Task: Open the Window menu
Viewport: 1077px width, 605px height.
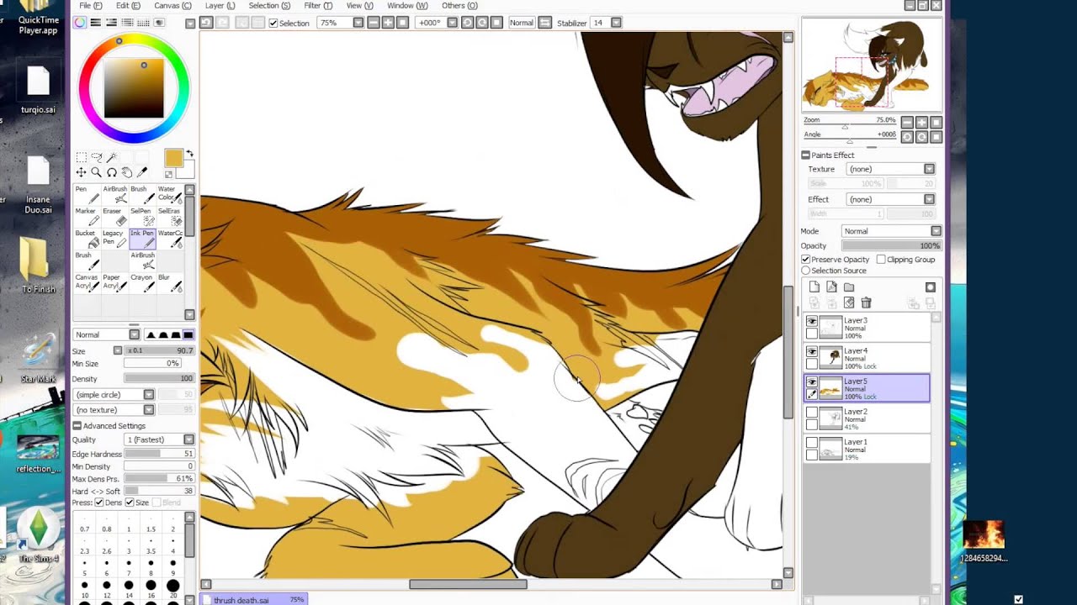Action: [x=407, y=6]
